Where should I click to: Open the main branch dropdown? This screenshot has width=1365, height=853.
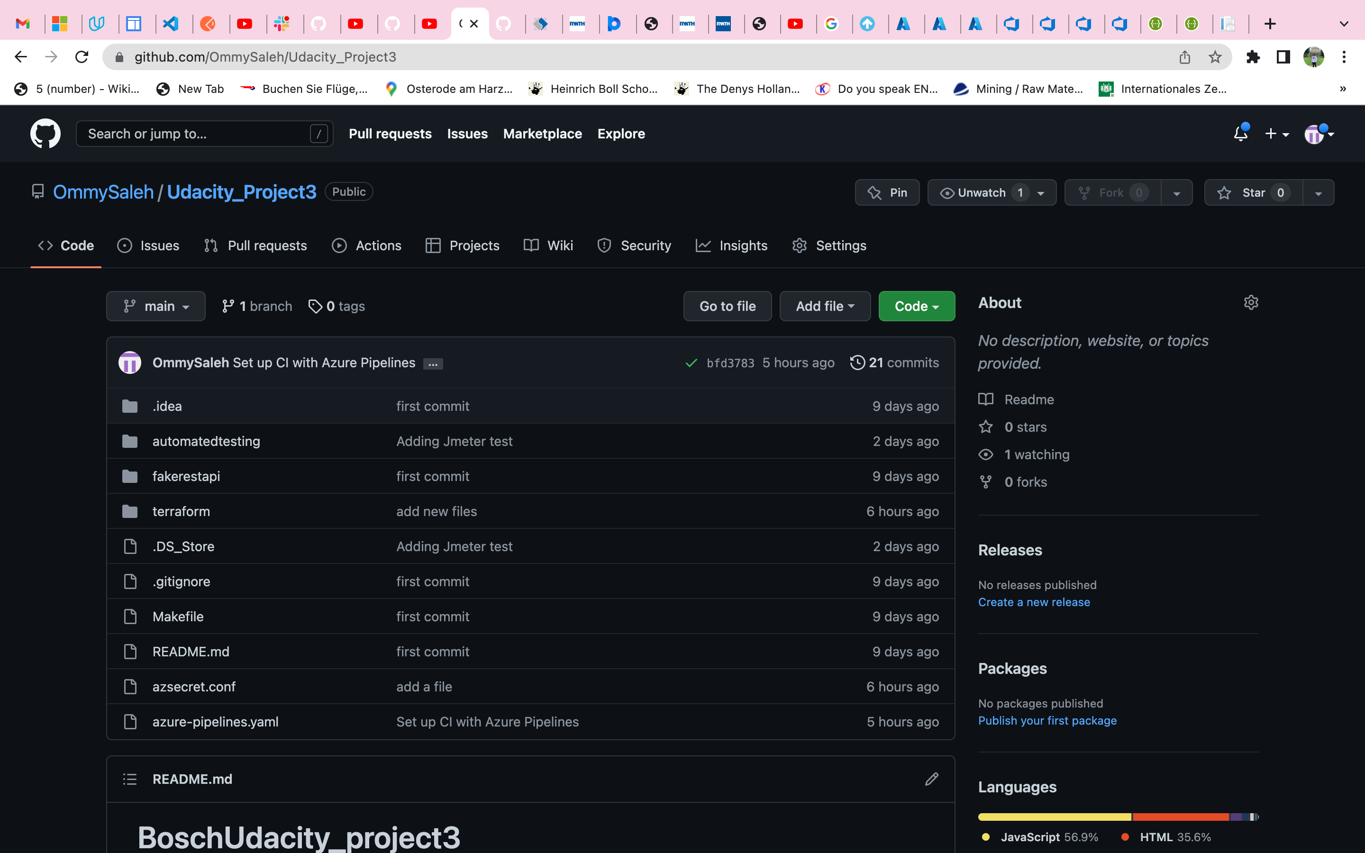[x=155, y=306]
